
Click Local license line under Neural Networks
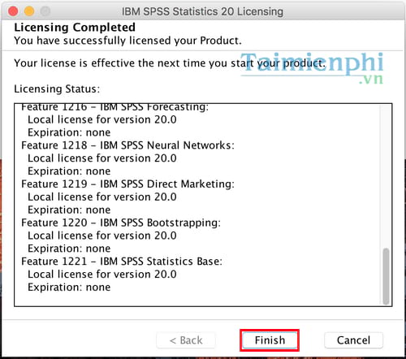102,158
